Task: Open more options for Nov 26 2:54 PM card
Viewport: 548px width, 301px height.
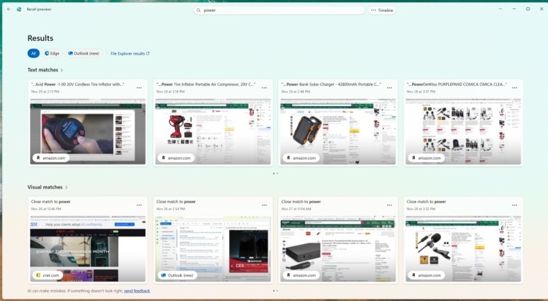Action: pyautogui.click(x=264, y=205)
